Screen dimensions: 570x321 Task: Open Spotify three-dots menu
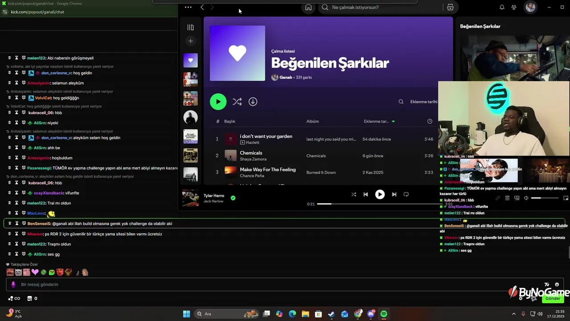click(x=188, y=7)
